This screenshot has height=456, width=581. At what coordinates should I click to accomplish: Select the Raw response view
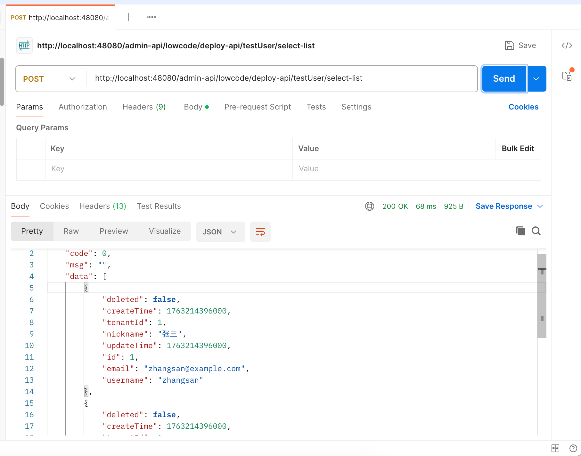coord(71,231)
